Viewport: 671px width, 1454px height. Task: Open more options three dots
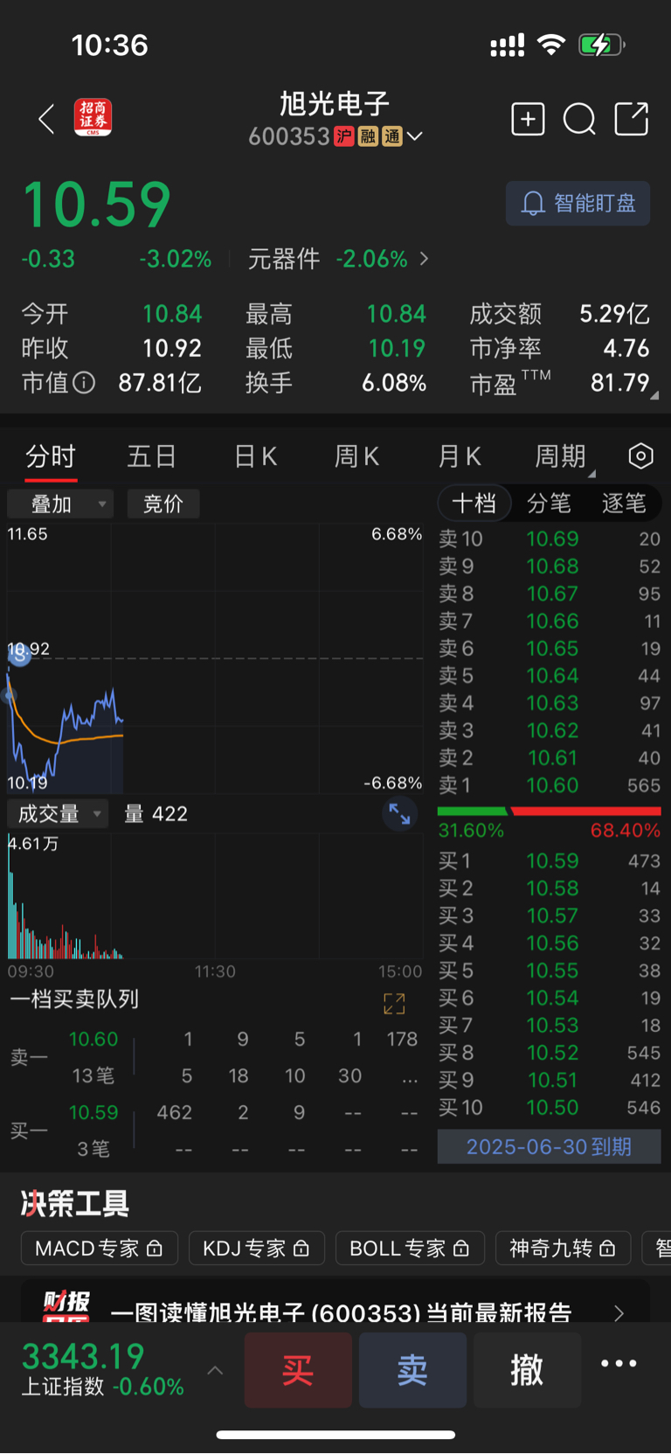click(619, 1364)
